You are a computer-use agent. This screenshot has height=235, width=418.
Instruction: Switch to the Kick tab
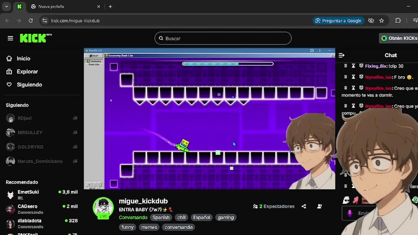20,7
